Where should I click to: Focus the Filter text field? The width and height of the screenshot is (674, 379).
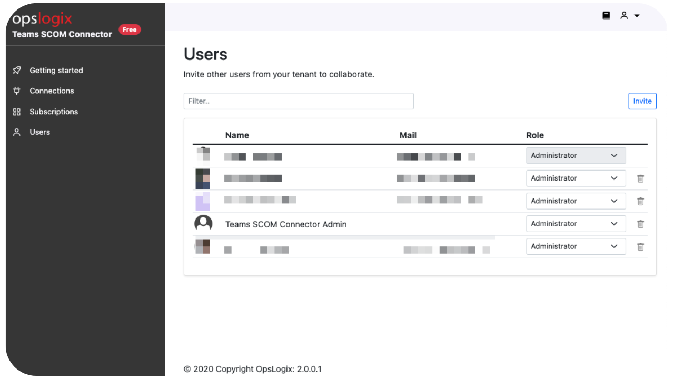coord(298,101)
